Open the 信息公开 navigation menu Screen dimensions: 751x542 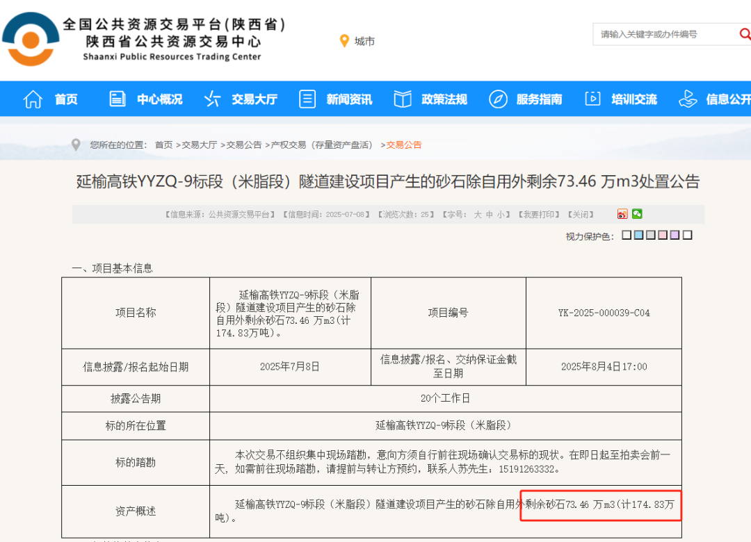tap(727, 99)
